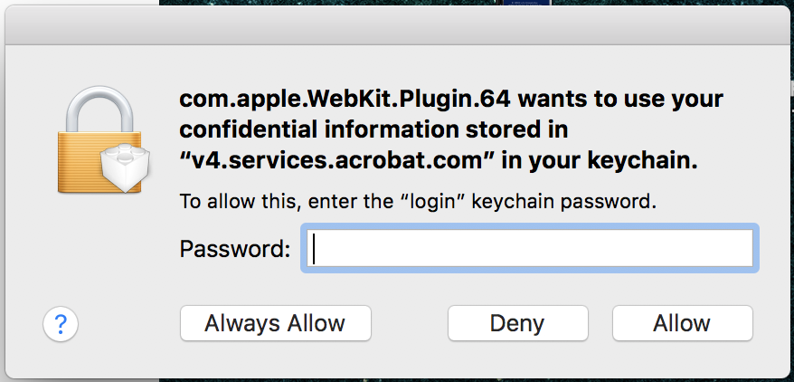Click empty dialog area between help and Always Allow

[x=128, y=323]
